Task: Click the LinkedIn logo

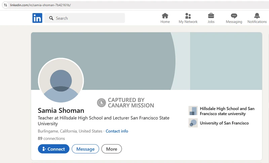Action: coord(37,18)
